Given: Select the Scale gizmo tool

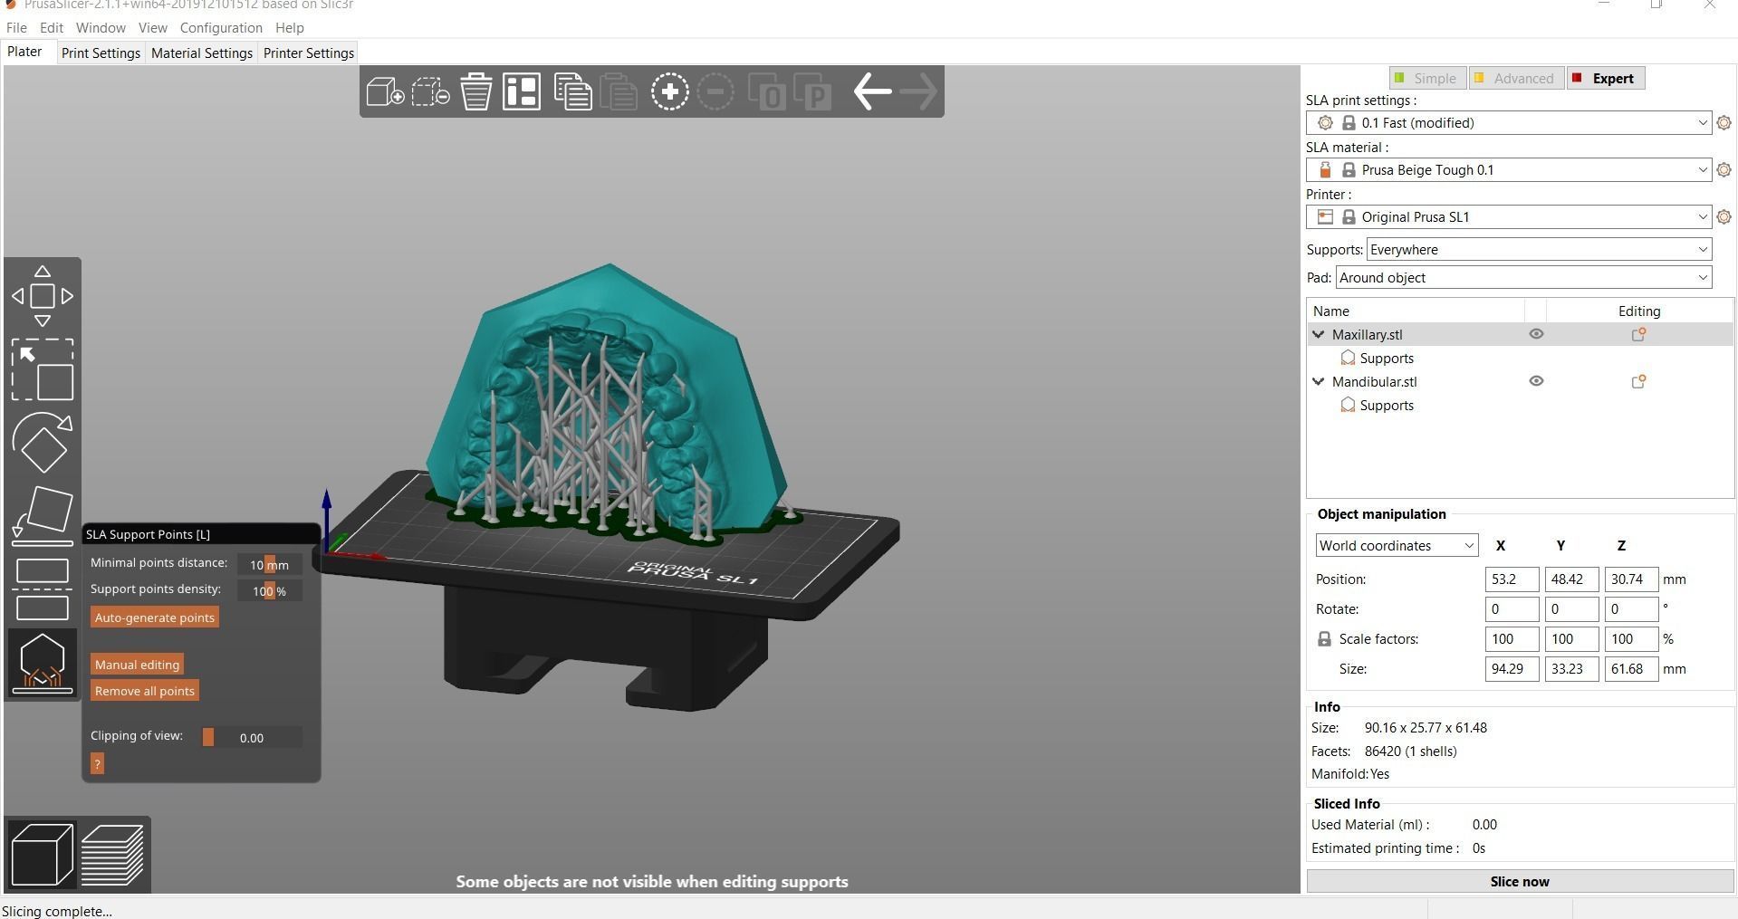Looking at the screenshot, I should 42,369.
